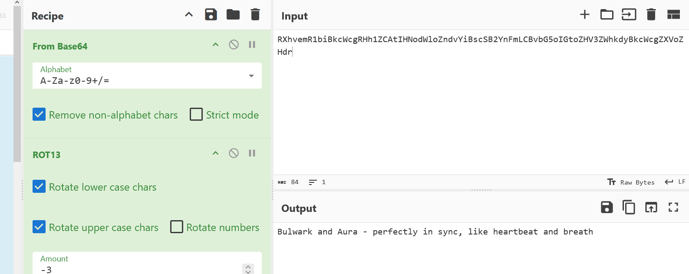This screenshot has height=274, width=689.
Task: Save output to file
Action: [x=607, y=208]
